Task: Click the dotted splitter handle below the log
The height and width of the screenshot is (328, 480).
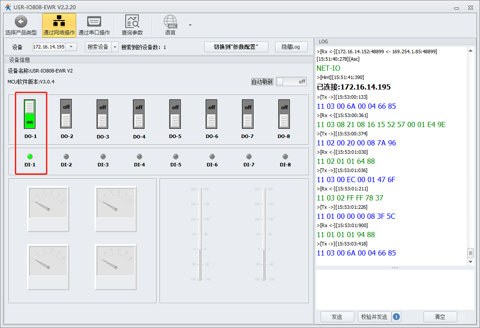Action: 395,268
